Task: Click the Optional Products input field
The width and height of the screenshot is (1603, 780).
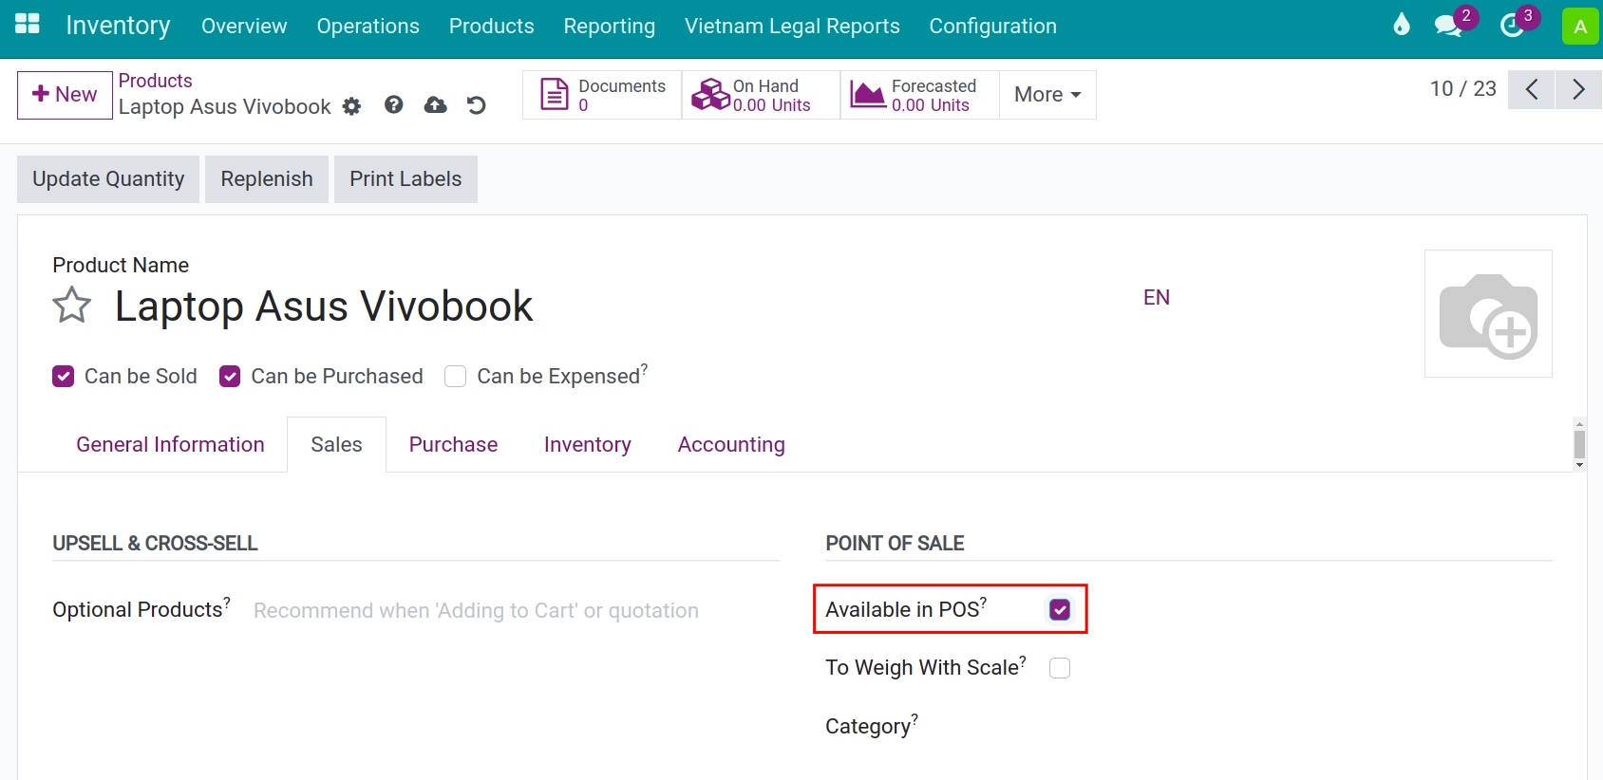Action: [x=516, y=611]
